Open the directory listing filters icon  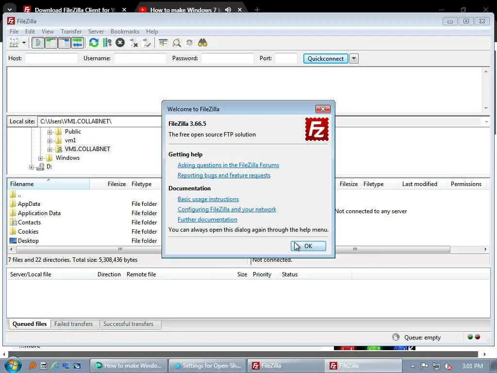tap(163, 43)
